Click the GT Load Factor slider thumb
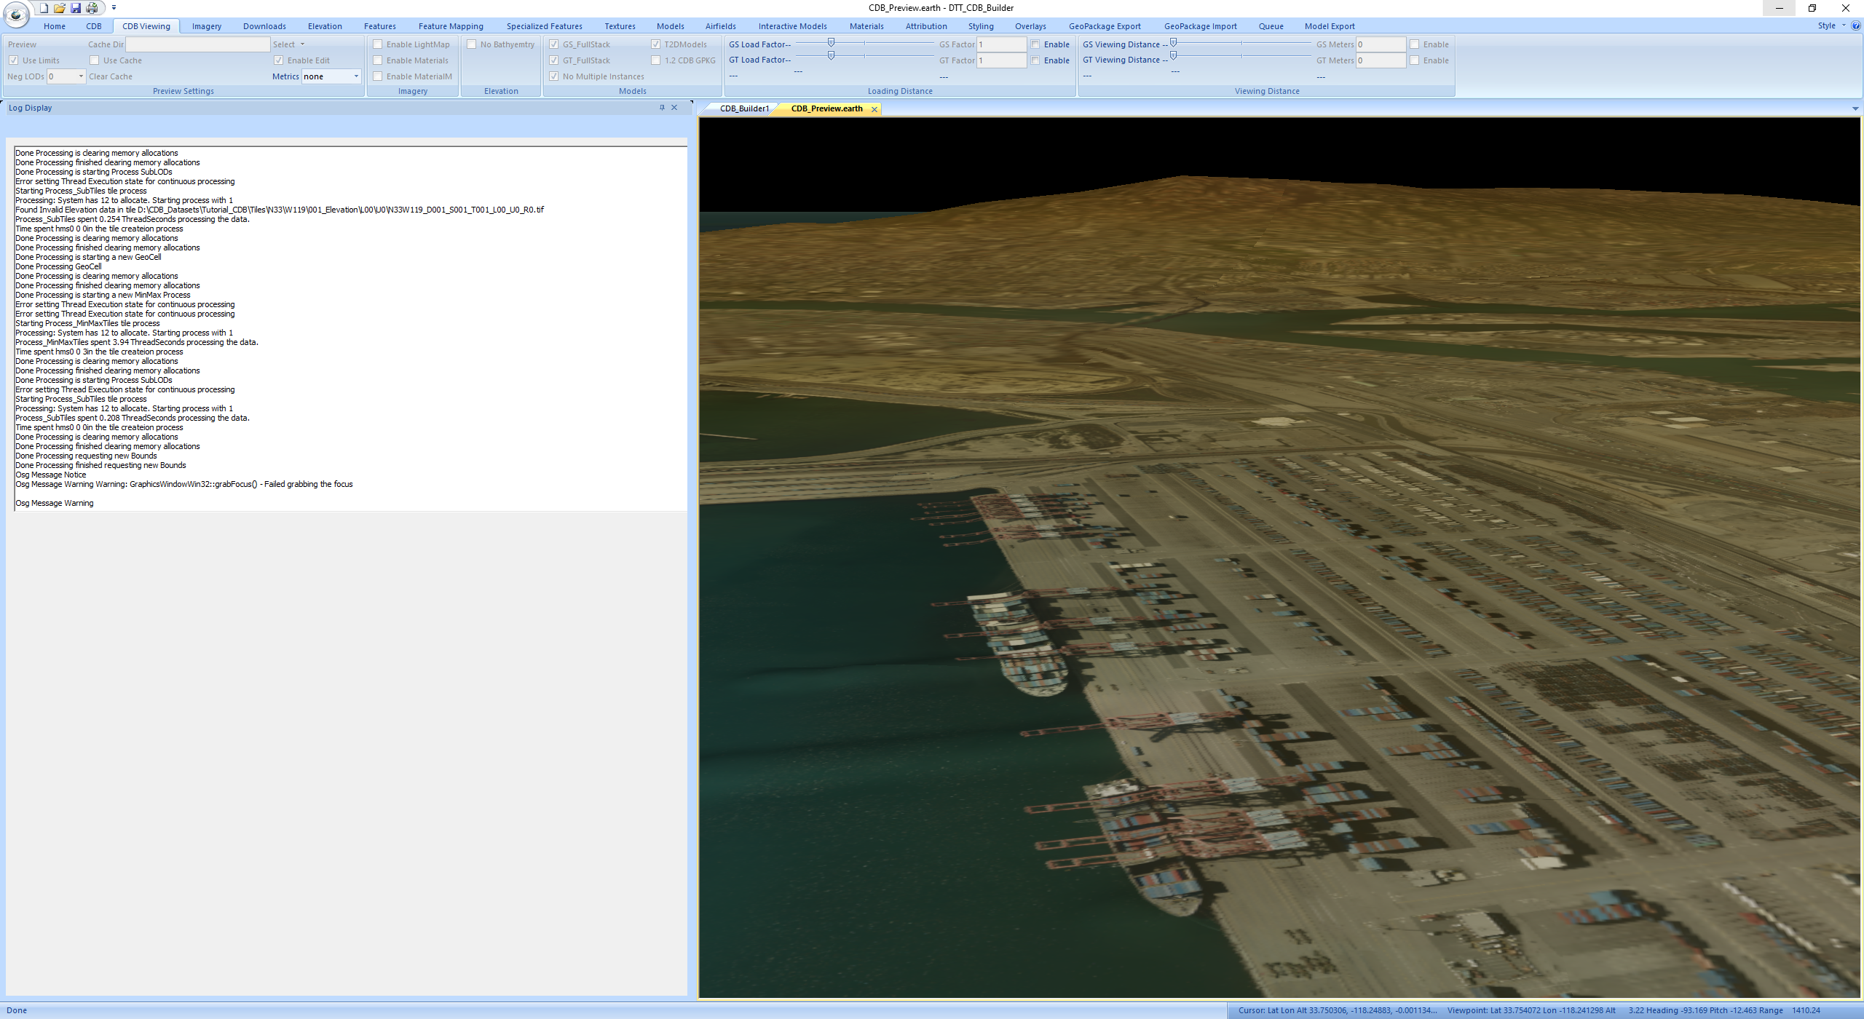Image resolution: width=1864 pixels, height=1019 pixels. click(831, 56)
